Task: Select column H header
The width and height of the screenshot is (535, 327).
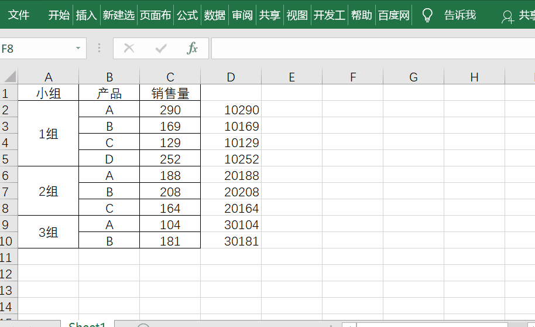Action: coord(474,77)
